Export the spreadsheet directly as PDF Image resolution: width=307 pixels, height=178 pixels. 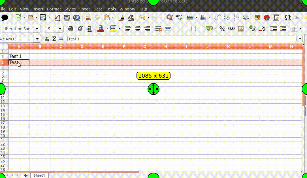tap(58, 18)
